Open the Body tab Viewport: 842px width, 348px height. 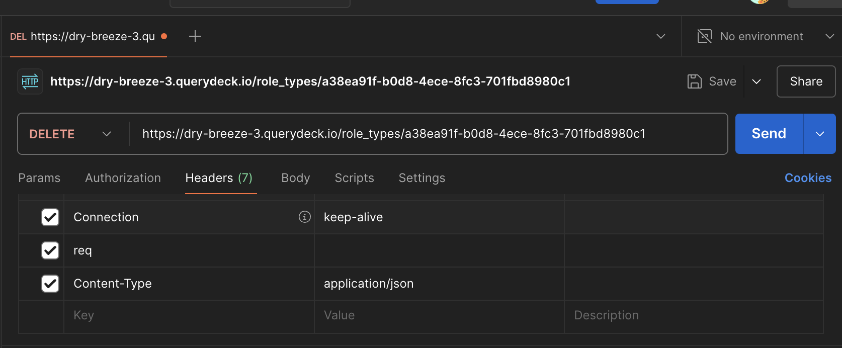(295, 178)
